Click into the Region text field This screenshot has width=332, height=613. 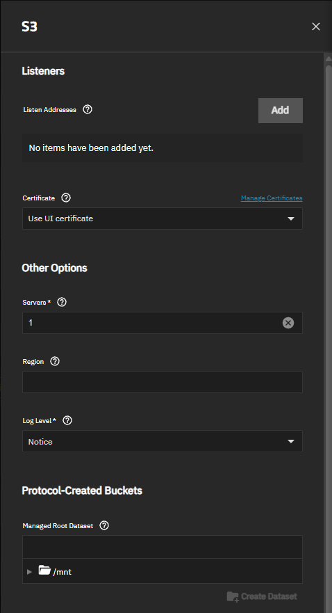coord(163,382)
